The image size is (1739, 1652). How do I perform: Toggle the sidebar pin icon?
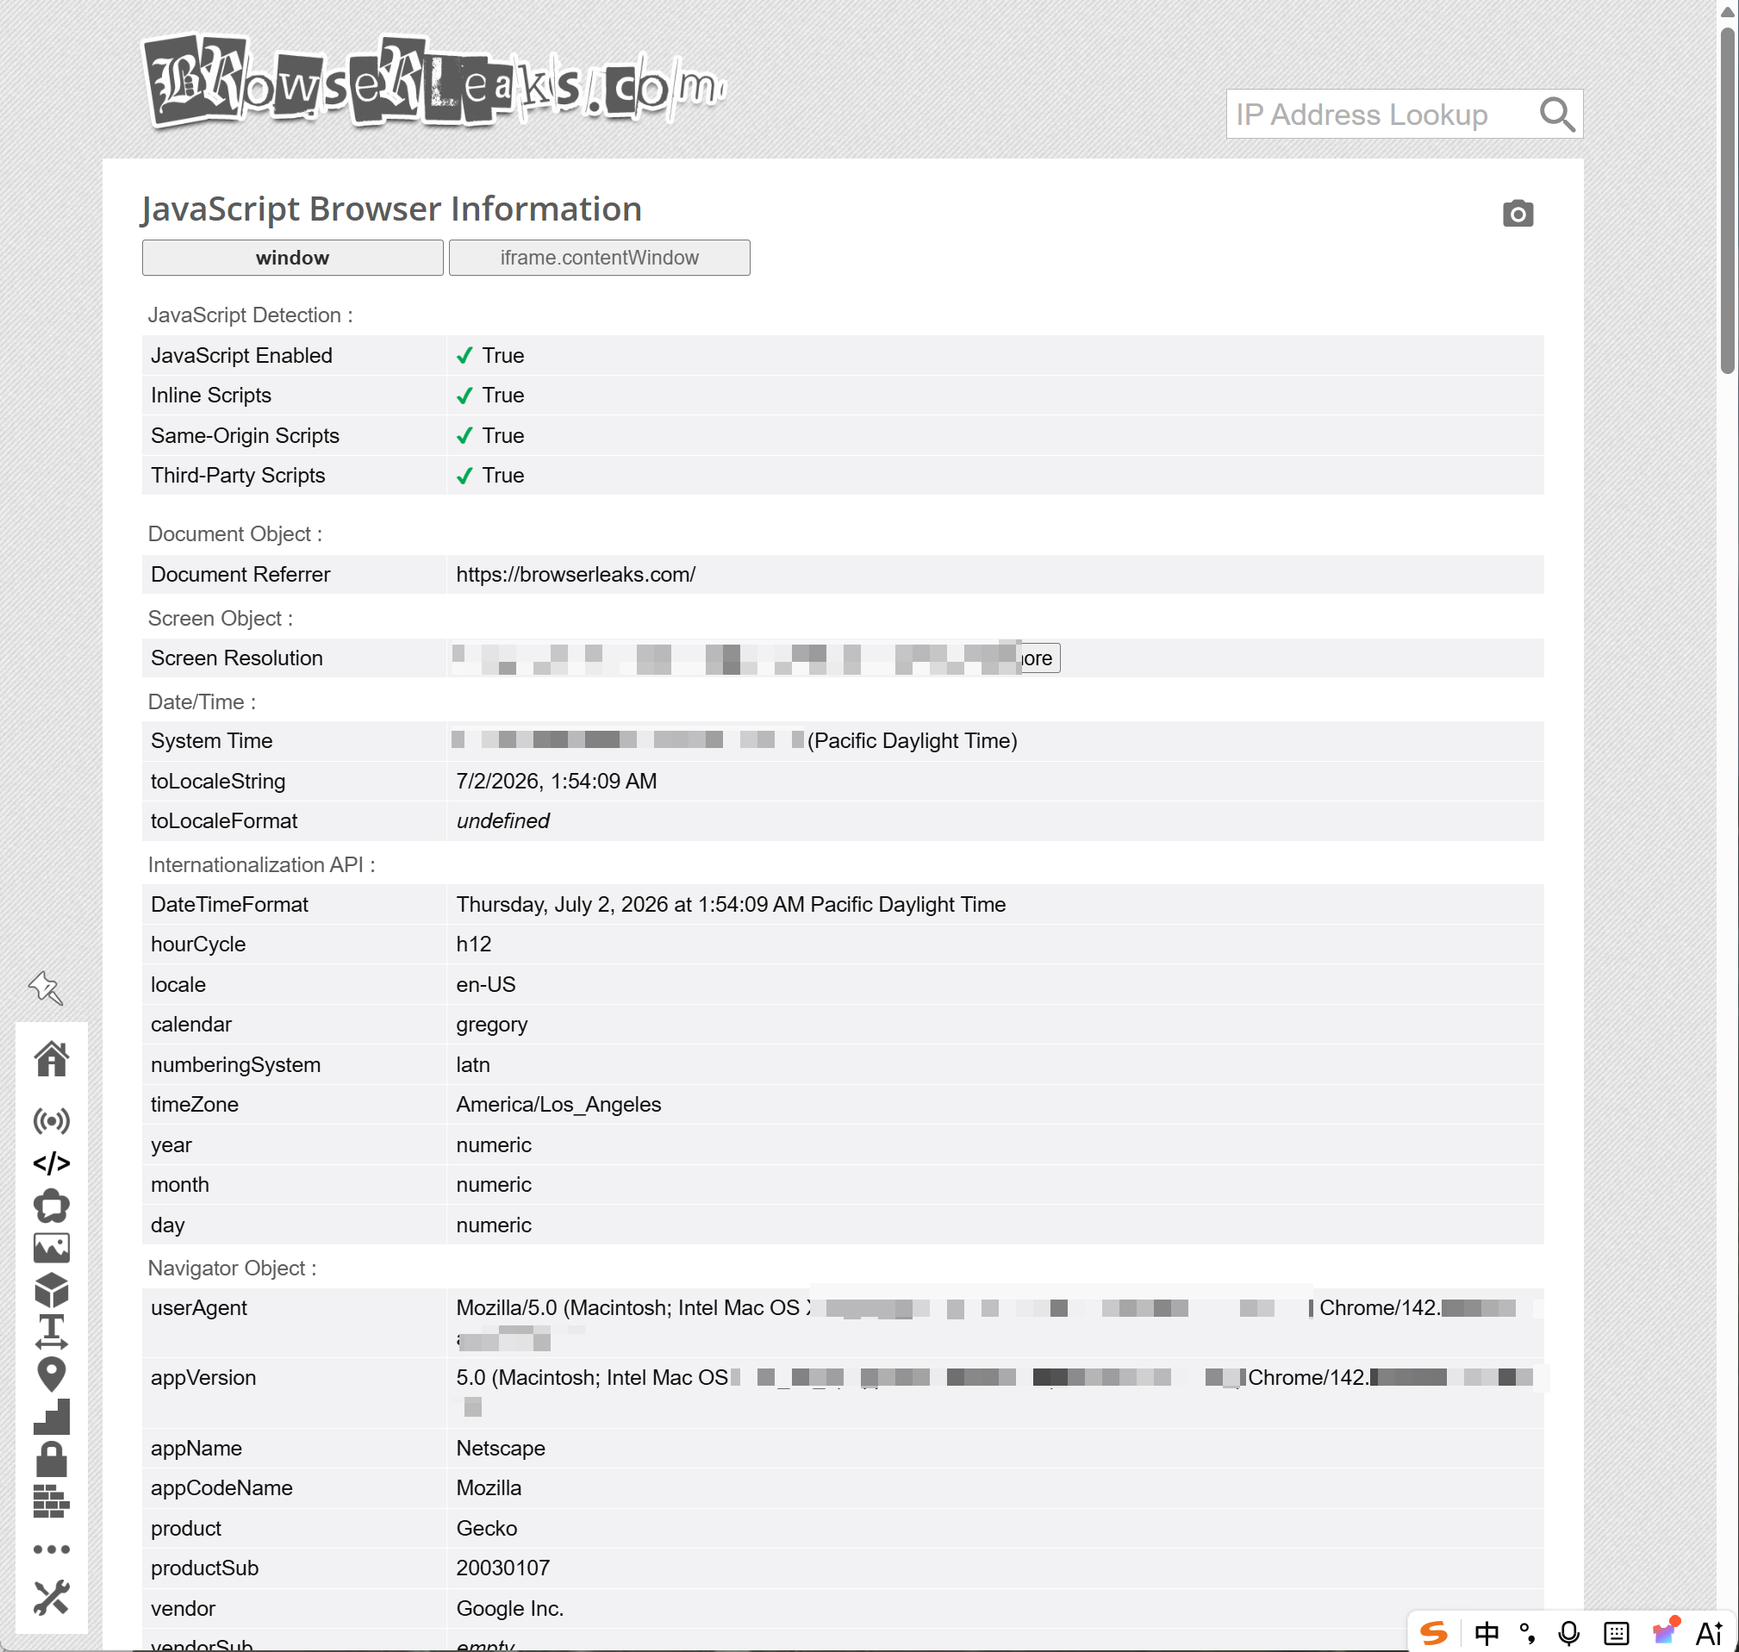point(45,987)
